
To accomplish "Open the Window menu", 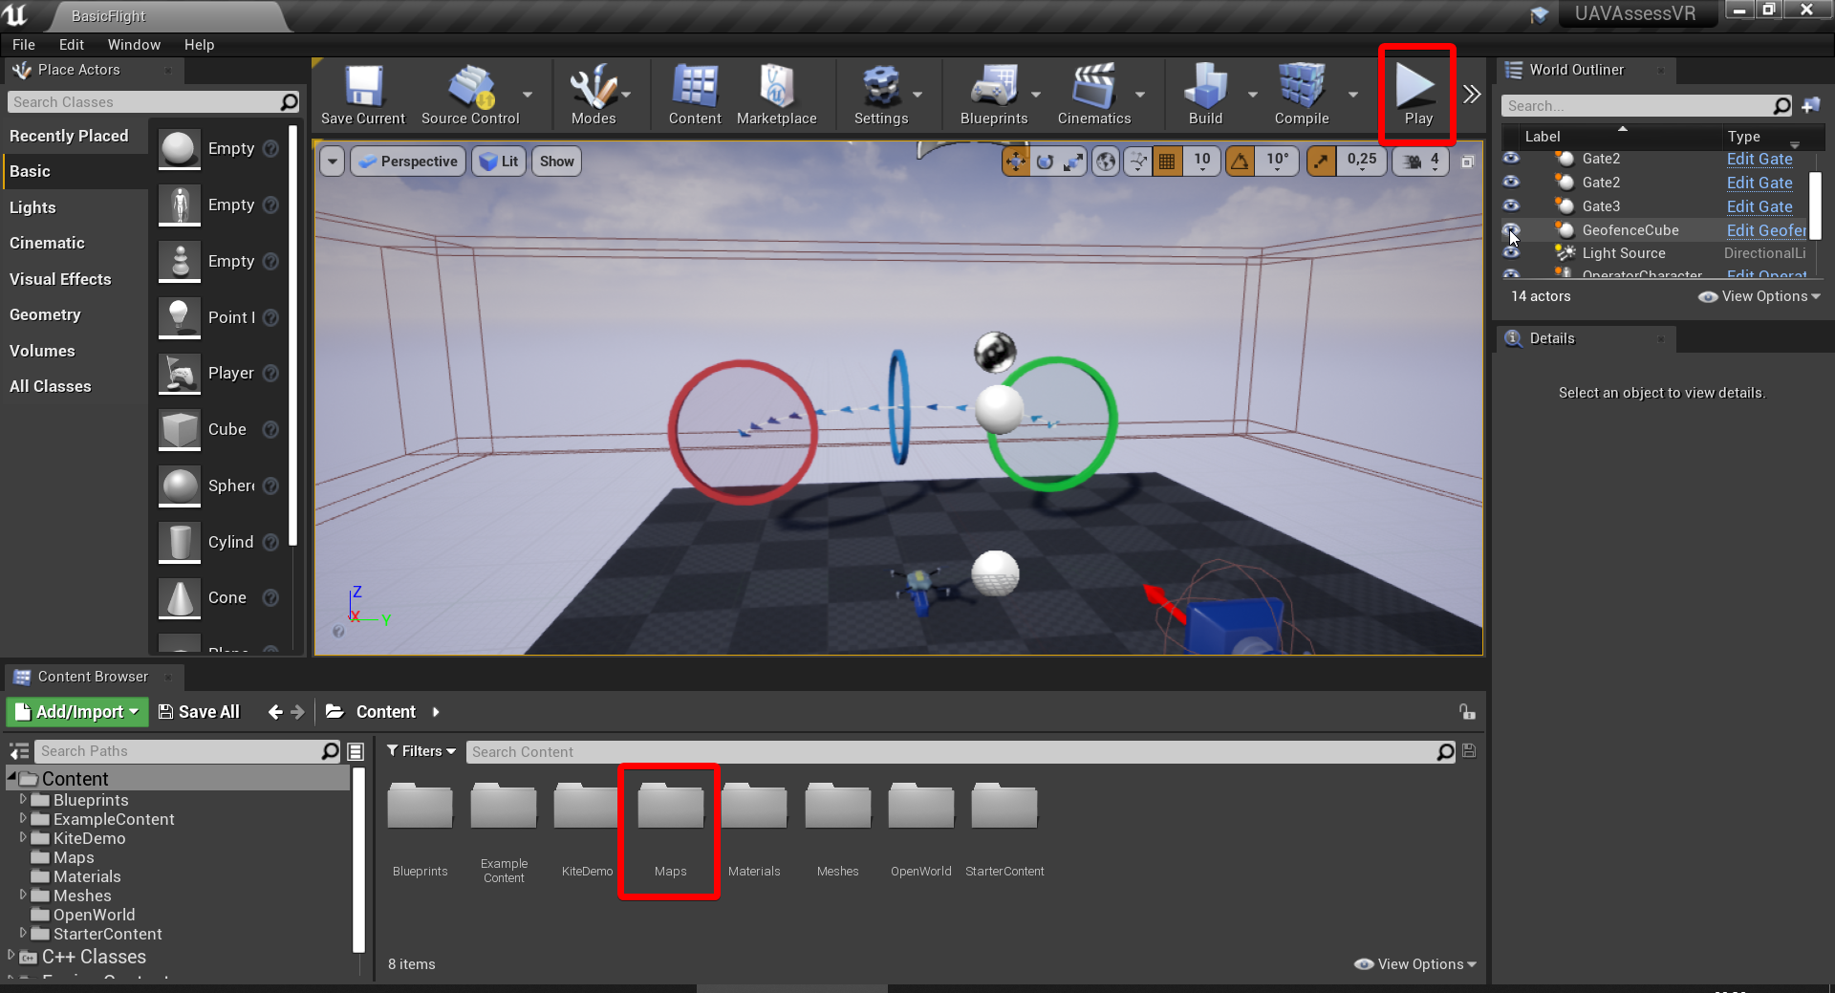I will tap(134, 45).
